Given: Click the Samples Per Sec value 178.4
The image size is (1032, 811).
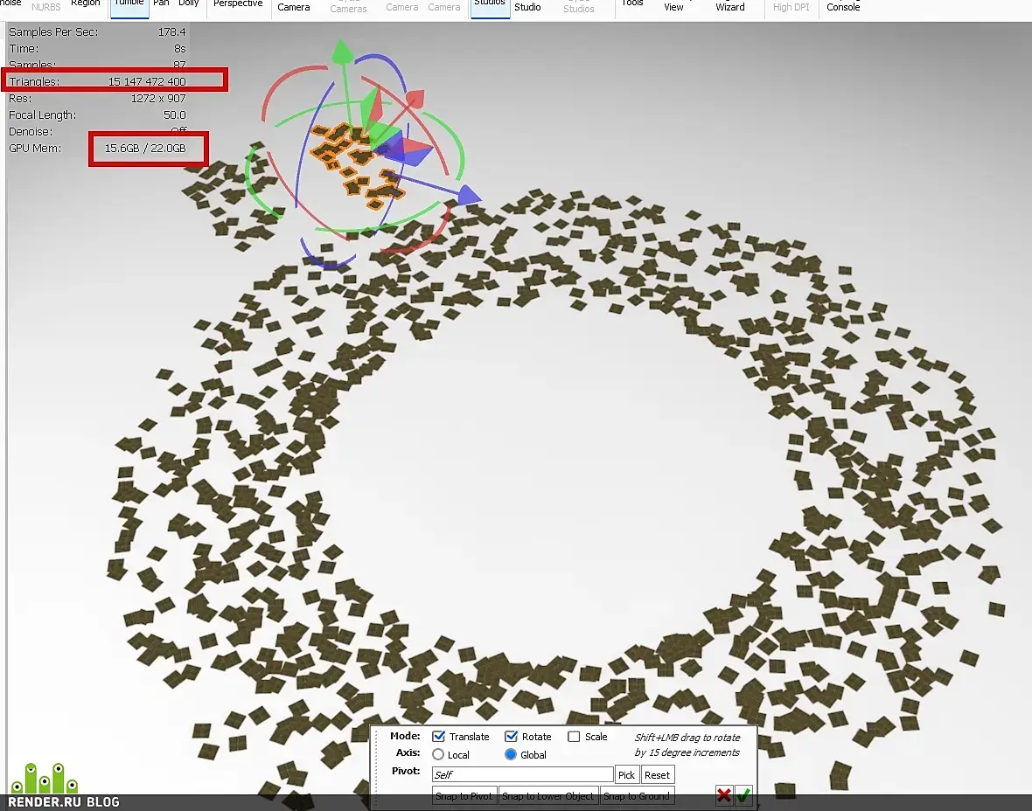Looking at the screenshot, I should point(171,31).
